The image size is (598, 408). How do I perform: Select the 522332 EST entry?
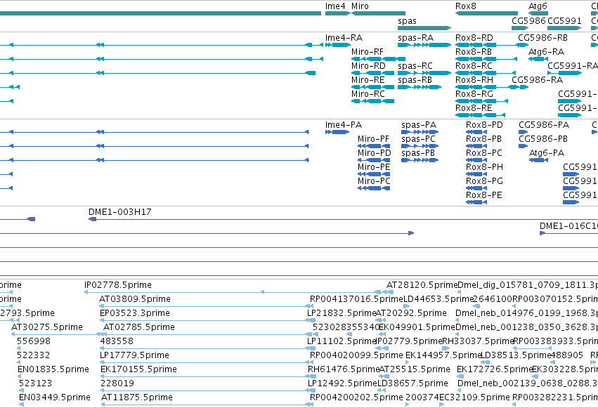[x=34, y=355]
